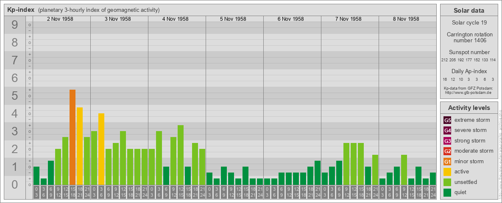Click the Kp-index chart title
Screen dimensions: 502x203
point(21,10)
